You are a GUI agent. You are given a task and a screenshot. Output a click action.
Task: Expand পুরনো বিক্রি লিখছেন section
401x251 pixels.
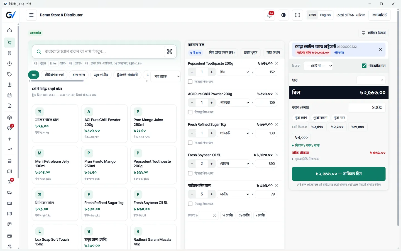click(x=305, y=159)
